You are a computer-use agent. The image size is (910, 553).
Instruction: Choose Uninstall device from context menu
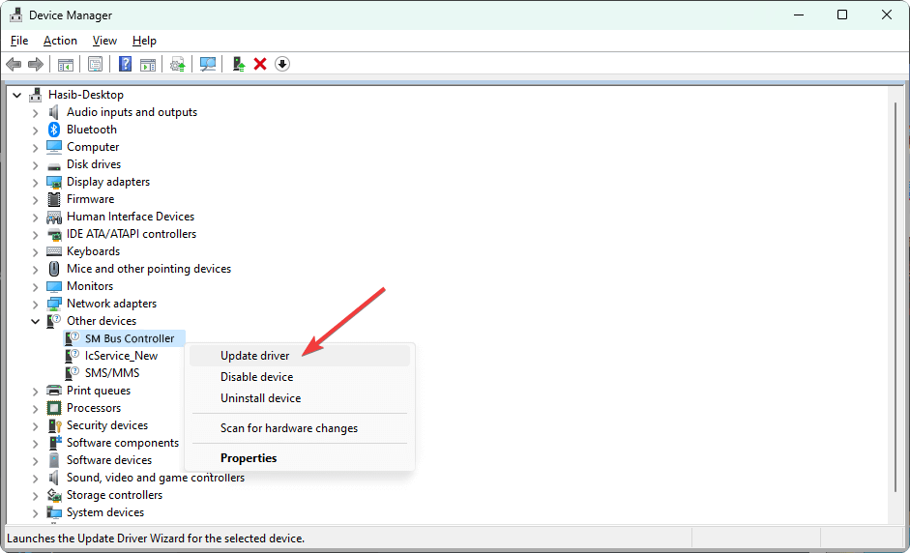tap(300, 398)
